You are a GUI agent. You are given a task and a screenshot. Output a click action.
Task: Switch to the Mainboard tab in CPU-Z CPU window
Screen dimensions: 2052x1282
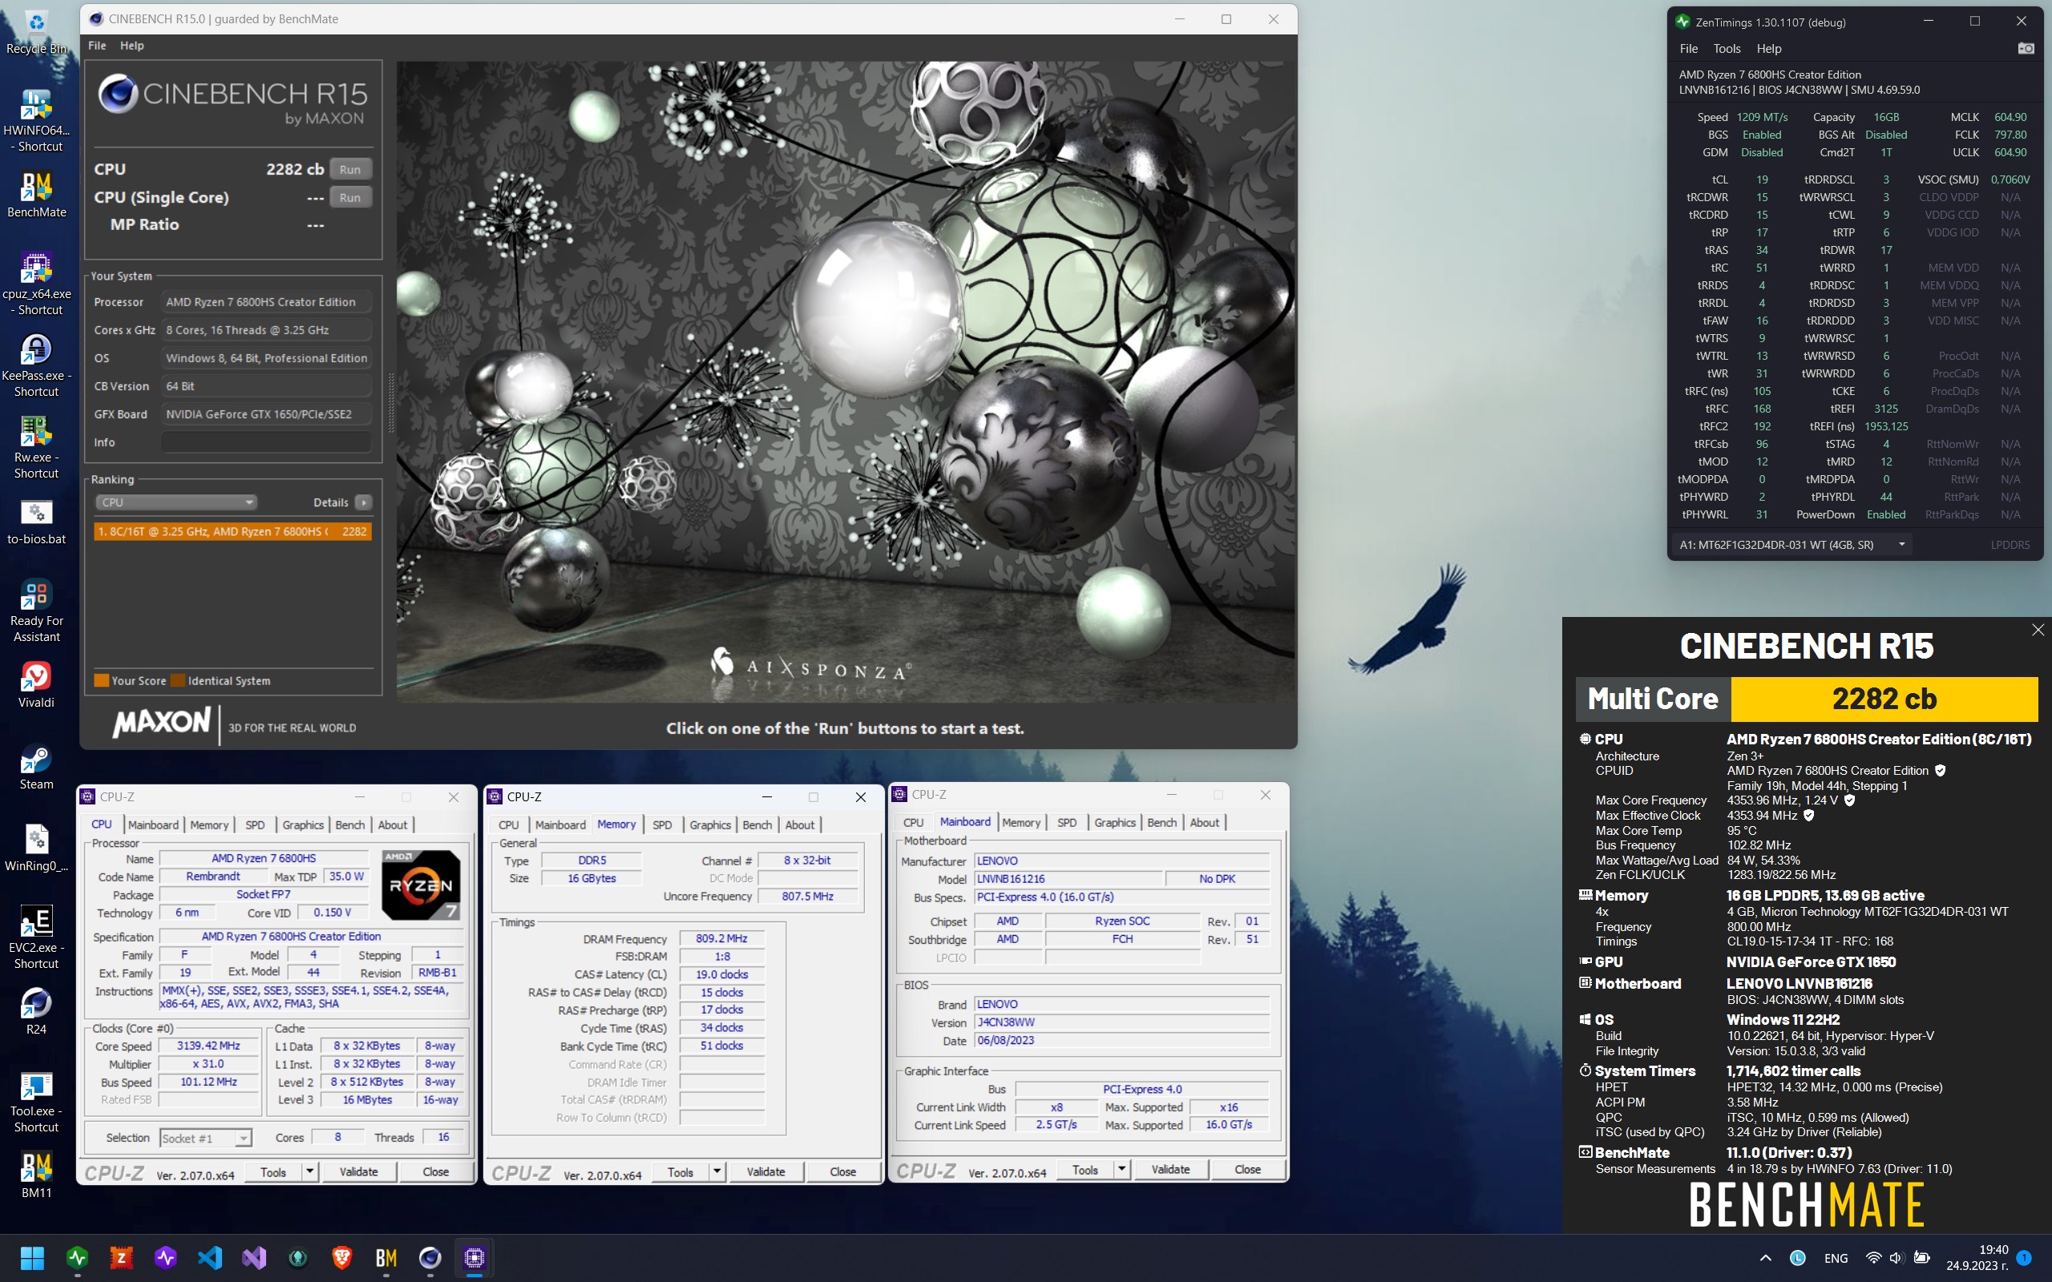point(152,825)
